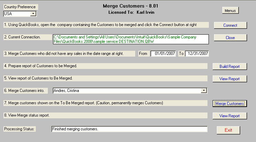View report of Customers to Be Merged

click(230, 79)
